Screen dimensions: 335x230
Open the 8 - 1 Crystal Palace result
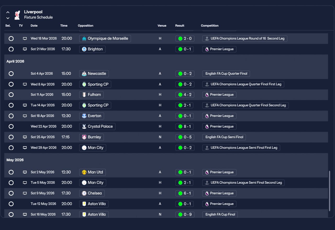point(185,127)
